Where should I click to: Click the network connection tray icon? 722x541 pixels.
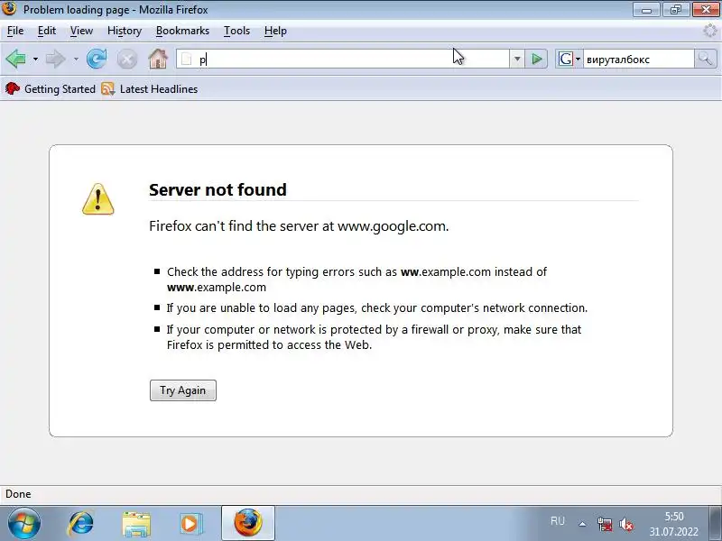pos(605,524)
